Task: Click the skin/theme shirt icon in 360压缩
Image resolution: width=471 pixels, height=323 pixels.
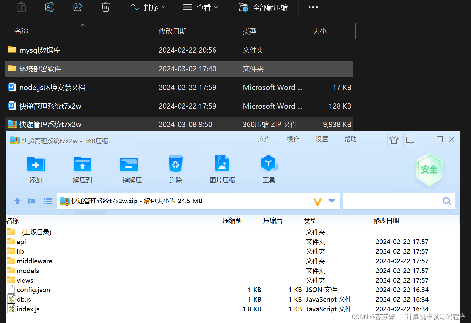Action: coord(394,140)
